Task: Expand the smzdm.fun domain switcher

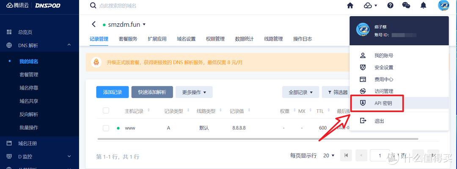Action: coord(144,25)
